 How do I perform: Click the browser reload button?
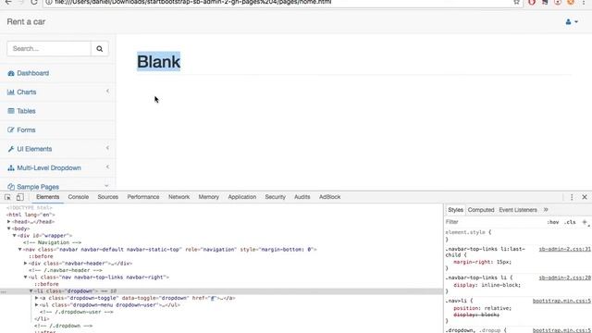34,3
